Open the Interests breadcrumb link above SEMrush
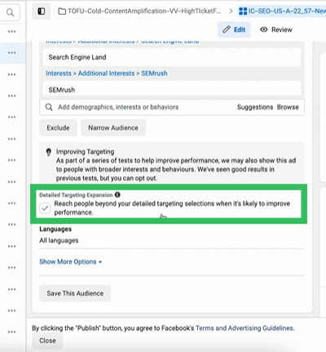 [59, 74]
